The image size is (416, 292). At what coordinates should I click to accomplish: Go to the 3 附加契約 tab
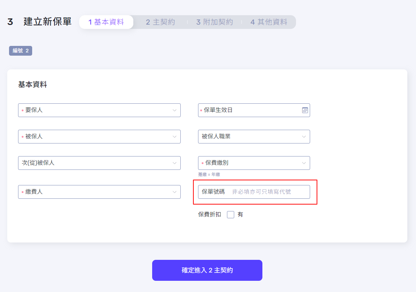pos(214,22)
